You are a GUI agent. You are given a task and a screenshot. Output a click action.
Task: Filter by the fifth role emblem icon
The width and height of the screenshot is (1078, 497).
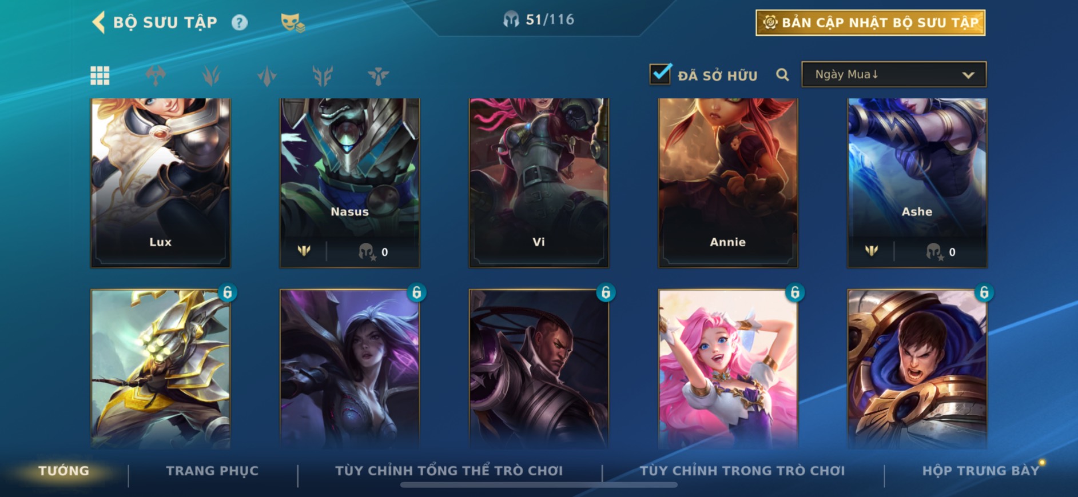[378, 75]
